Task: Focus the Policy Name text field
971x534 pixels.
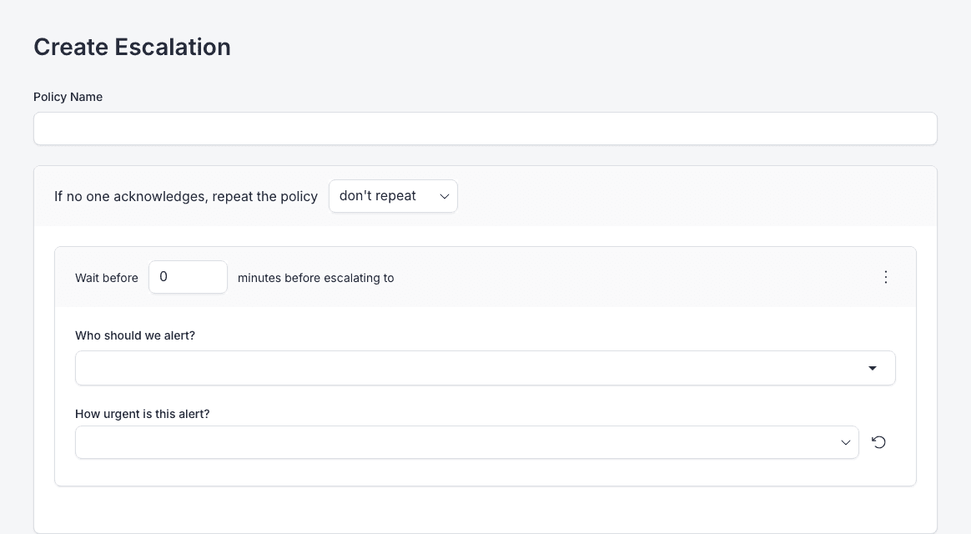Action: coord(485,128)
